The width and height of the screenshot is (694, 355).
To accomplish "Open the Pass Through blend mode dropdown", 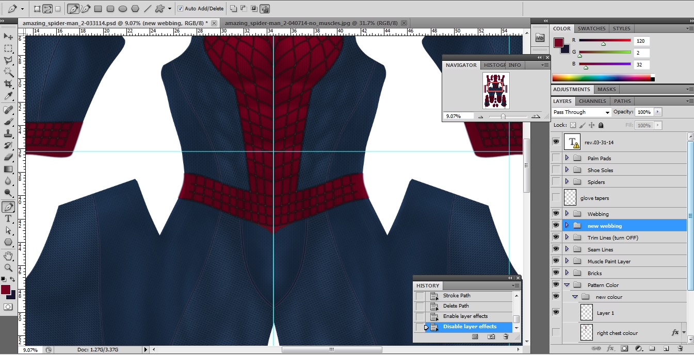I will click(x=581, y=112).
